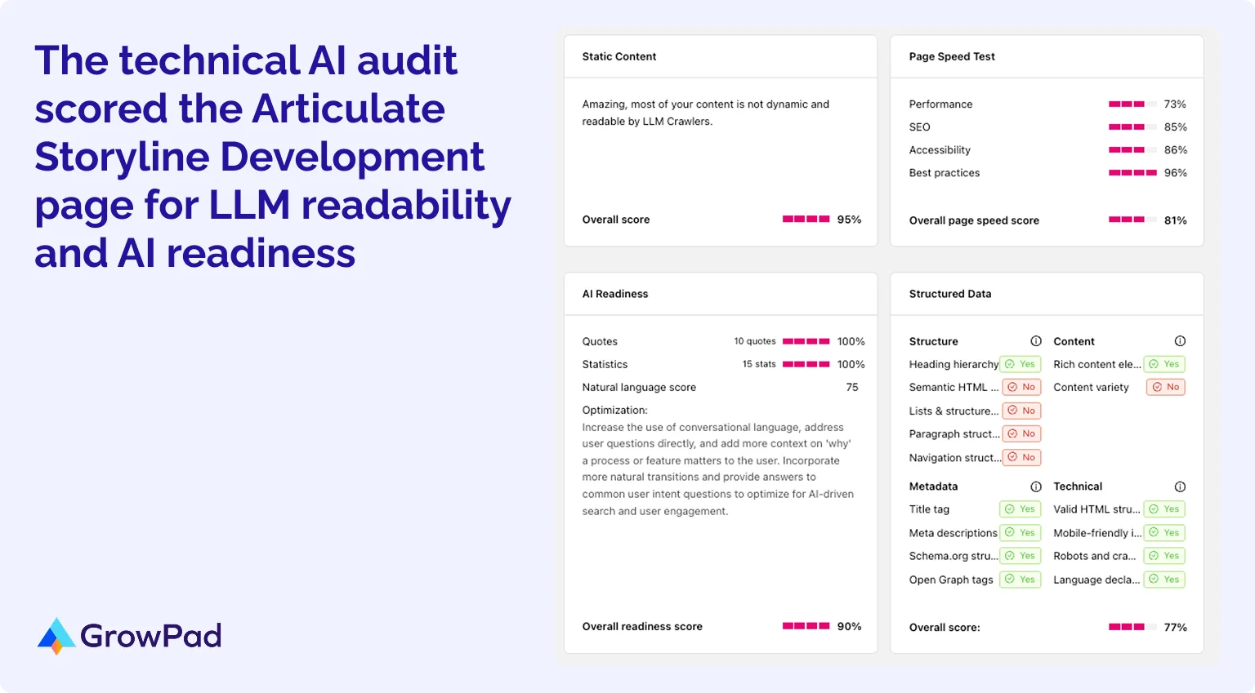The width and height of the screenshot is (1255, 693).
Task: Click the Natural language score value 75
Action: [x=852, y=388]
